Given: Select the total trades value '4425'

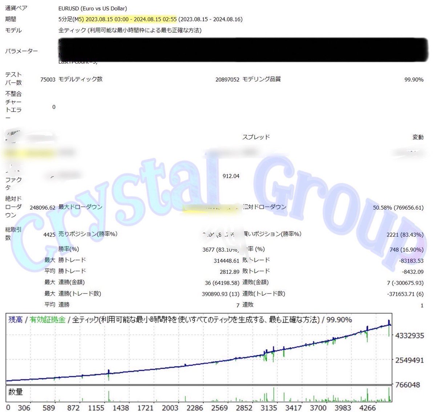Looking at the screenshot, I should [49, 235].
